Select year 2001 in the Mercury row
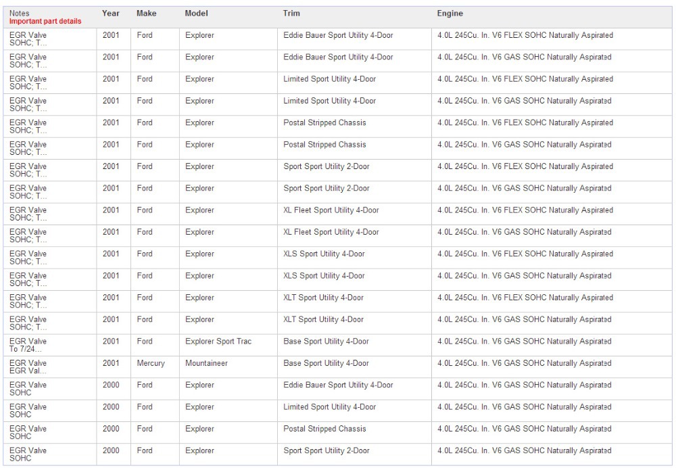Screen dimensions: 676x468 [111, 363]
